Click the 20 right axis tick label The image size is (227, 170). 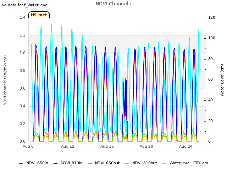click(x=210, y=121)
